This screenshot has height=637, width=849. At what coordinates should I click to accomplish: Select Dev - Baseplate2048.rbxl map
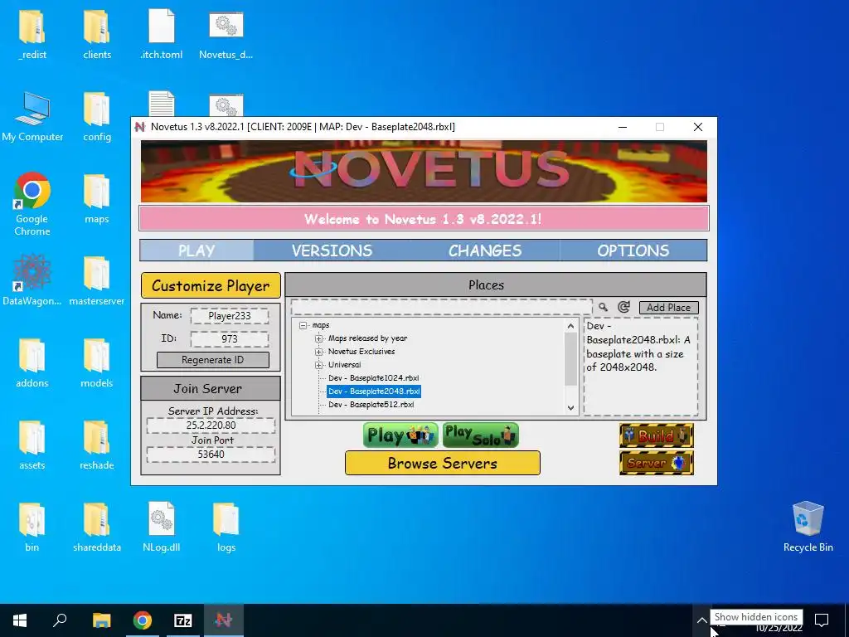coord(374,391)
